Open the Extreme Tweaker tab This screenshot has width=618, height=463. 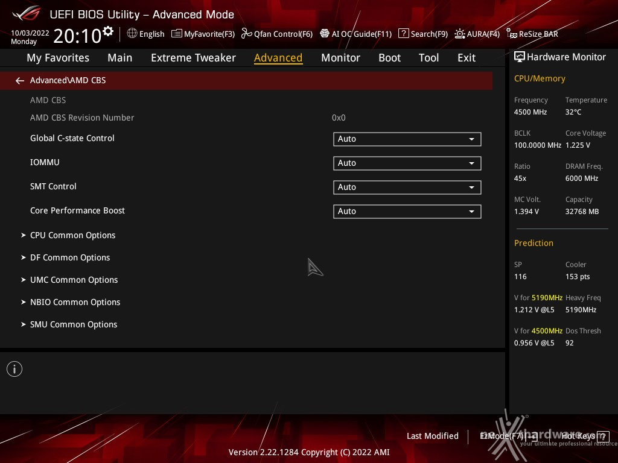[x=193, y=58]
